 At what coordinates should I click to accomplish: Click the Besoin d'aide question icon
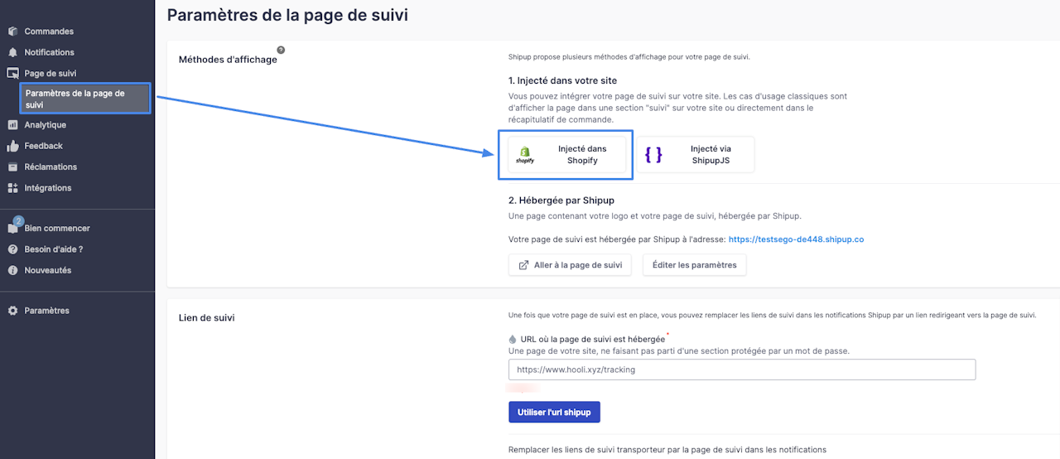click(x=12, y=249)
